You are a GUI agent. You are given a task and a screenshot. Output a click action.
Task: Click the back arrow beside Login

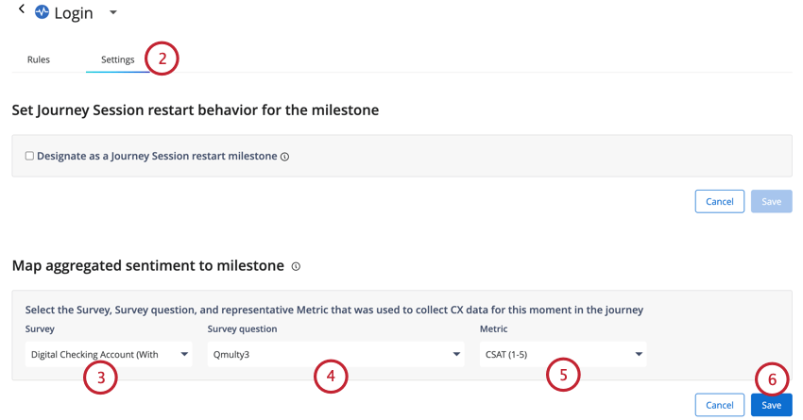(x=22, y=8)
